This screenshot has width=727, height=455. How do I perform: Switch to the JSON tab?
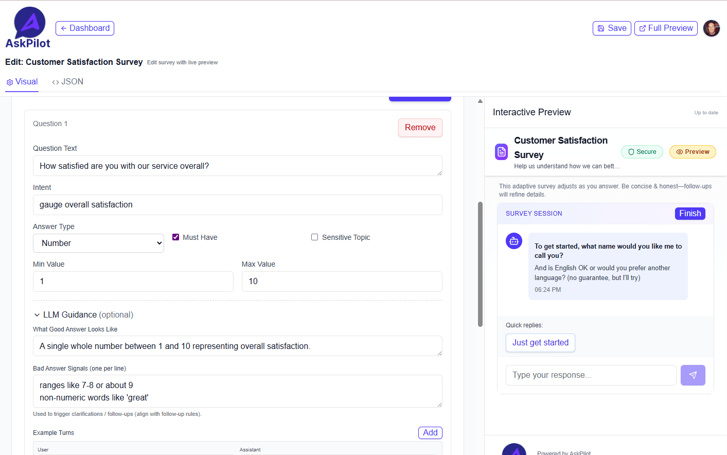point(67,81)
